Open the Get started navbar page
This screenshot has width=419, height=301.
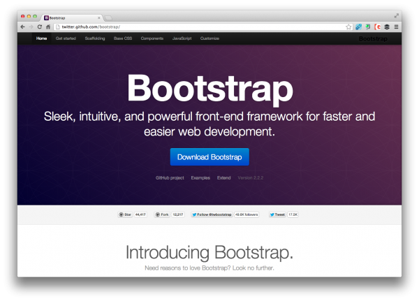point(66,38)
